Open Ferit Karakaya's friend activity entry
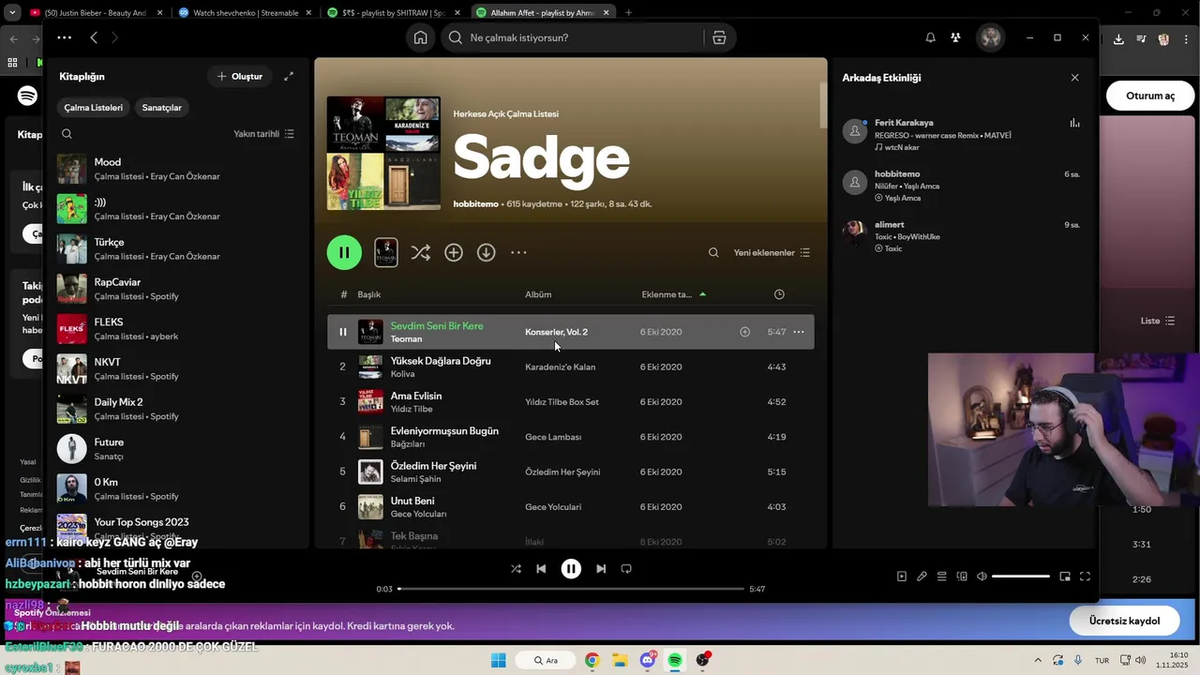Screen dimensions: 1200x675 960,135
